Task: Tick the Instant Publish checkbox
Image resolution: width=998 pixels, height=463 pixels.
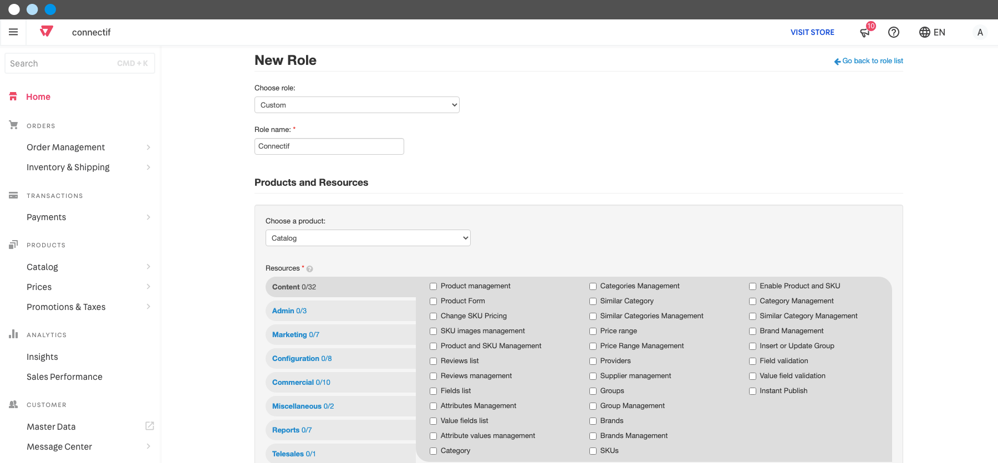Action: (x=752, y=391)
